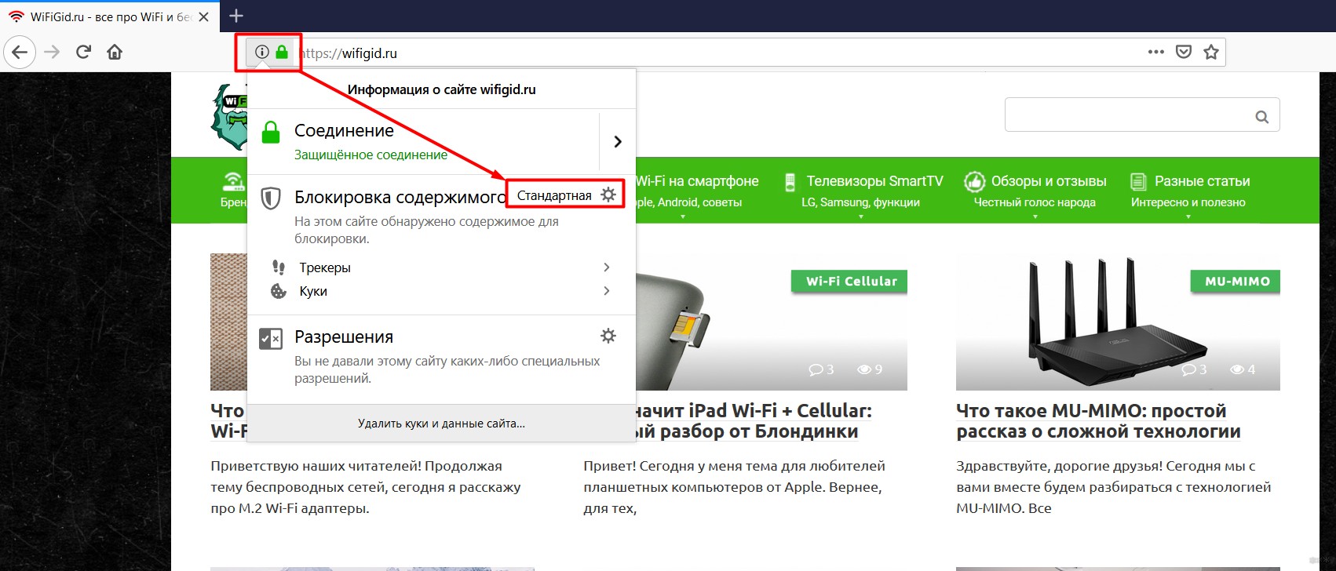Click dropdown arrow under Обзоры и отзывы
Image resolution: width=1336 pixels, height=571 pixels.
pos(1035,216)
